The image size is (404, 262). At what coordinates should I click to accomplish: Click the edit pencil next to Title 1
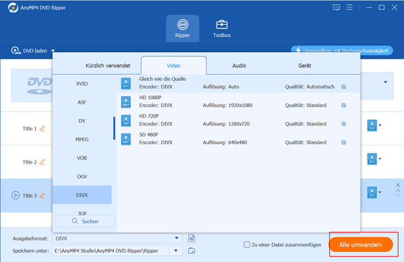pos(42,128)
